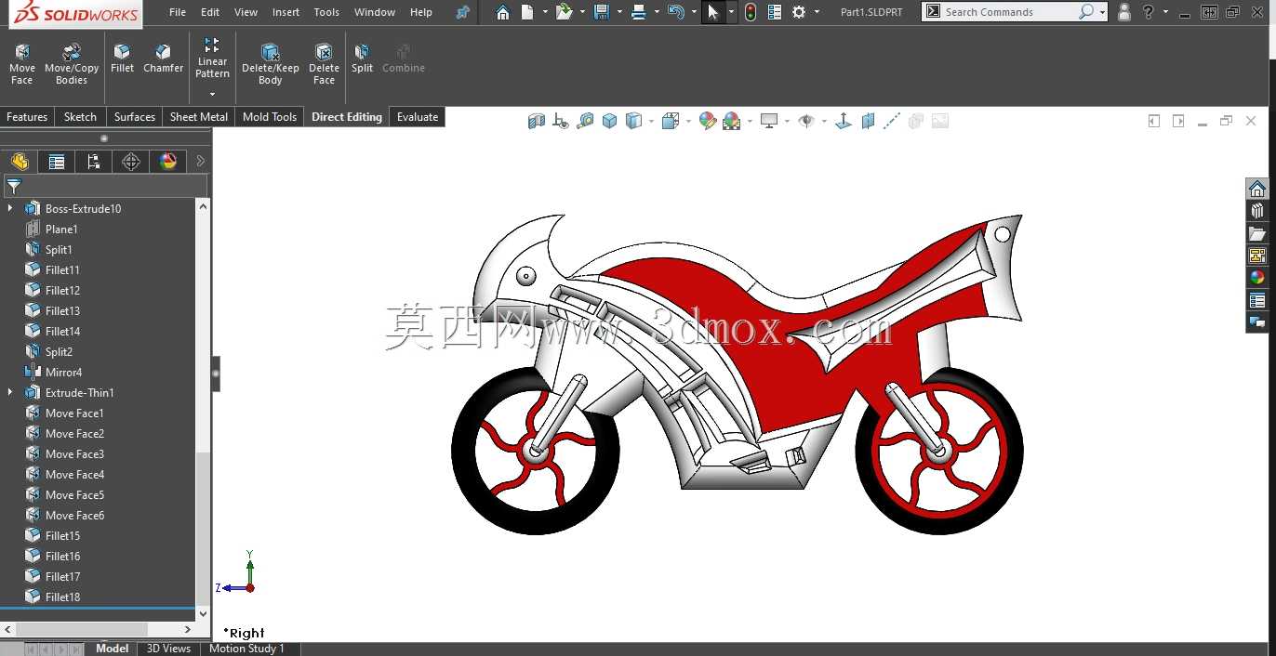Image resolution: width=1276 pixels, height=656 pixels.
Task: Print using the printer icon
Action: [638, 12]
